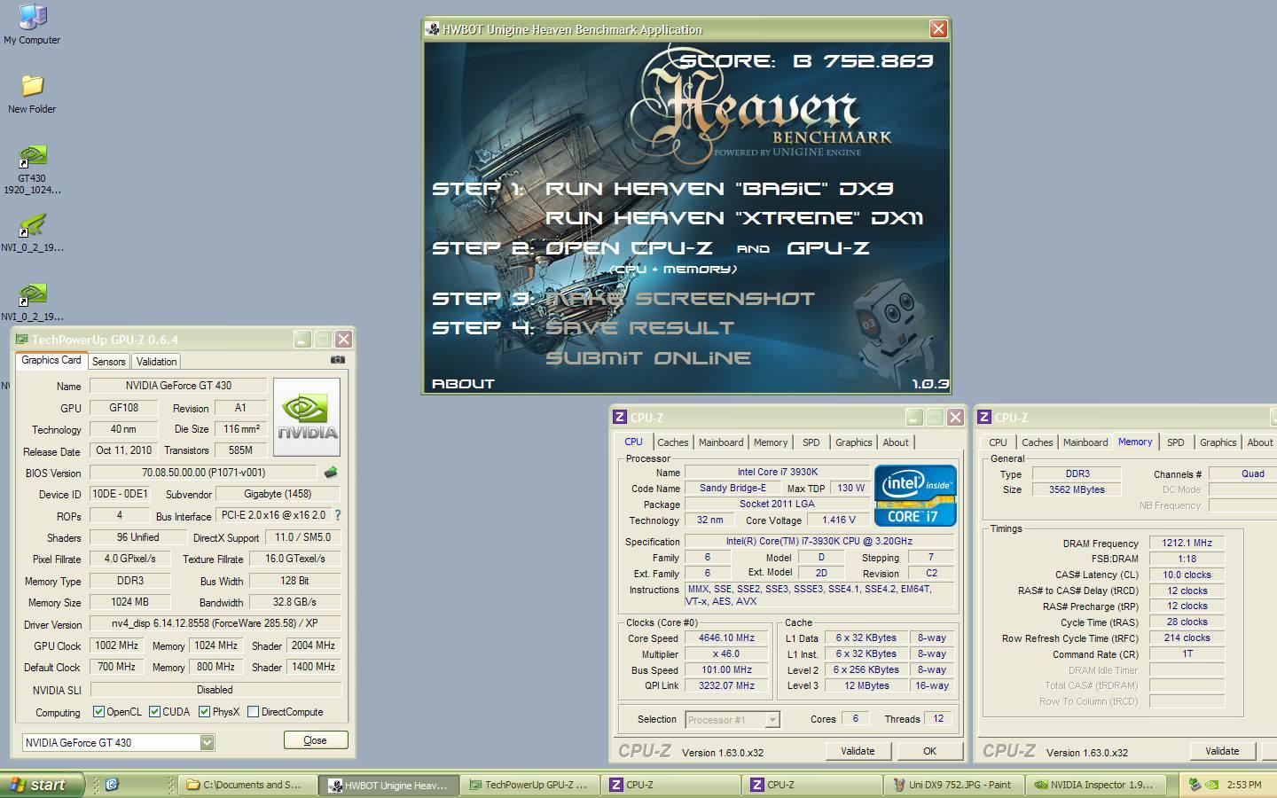Click the Core Speed value 4646.10 MHz
Image resolution: width=1277 pixels, height=798 pixels.
click(x=726, y=638)
